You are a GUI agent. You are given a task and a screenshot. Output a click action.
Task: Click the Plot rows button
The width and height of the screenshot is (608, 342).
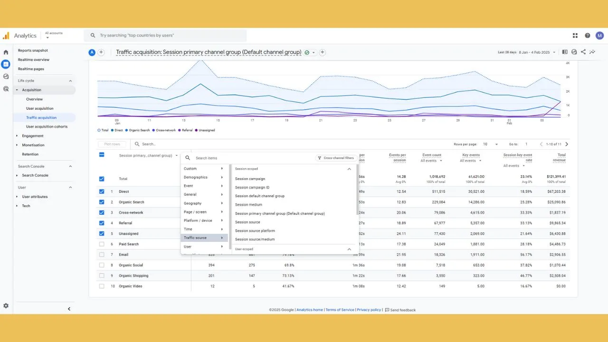tap(112, 144)
